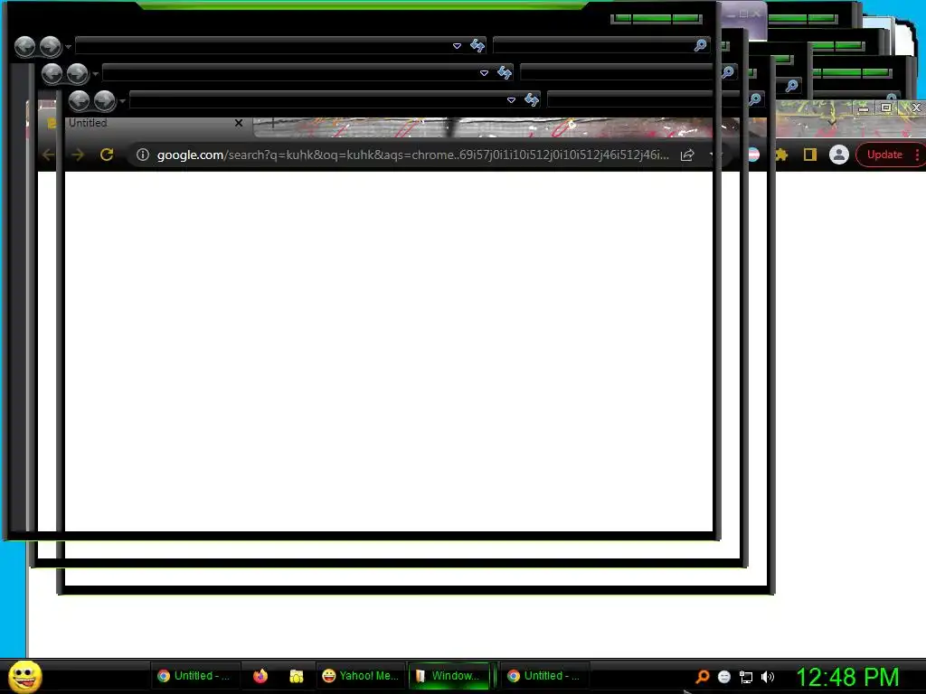Click the 12:48 PM clock
Screen dimensions: 926x694
[x=847, y=677]
